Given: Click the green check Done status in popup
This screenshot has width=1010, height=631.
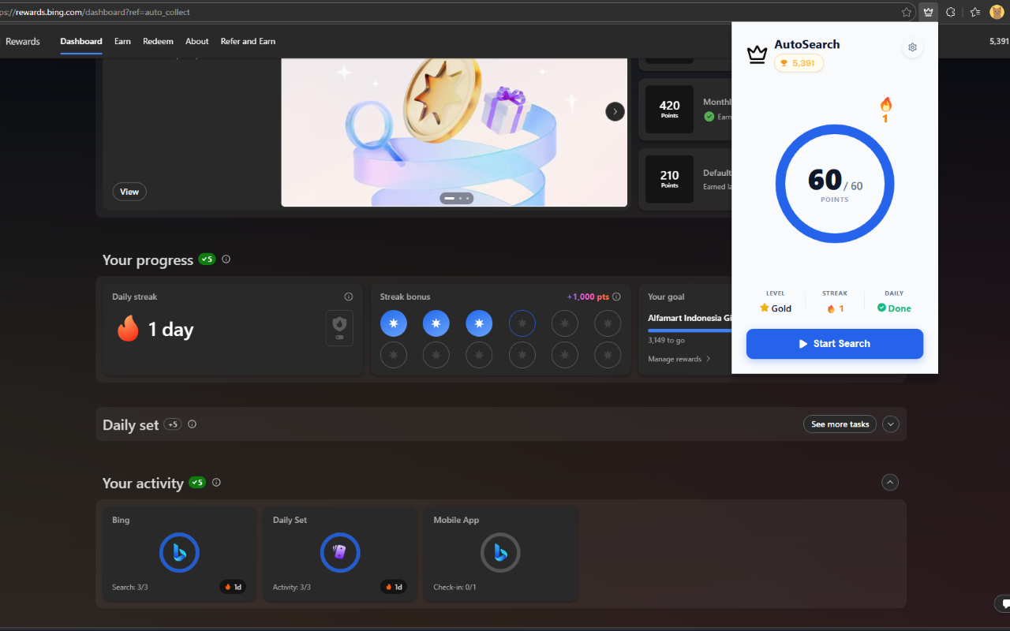Looking at the screenshot, I should [x=894, y=308].
